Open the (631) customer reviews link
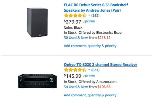152x102 pixels. coord(95,70)
